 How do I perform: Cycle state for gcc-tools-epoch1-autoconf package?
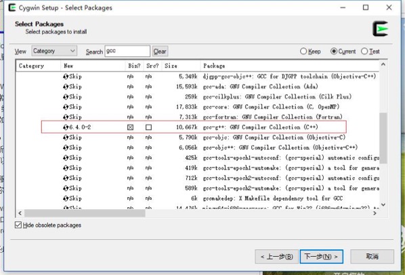click(x=66, y=158)
